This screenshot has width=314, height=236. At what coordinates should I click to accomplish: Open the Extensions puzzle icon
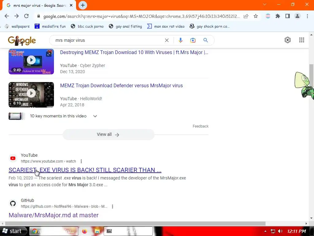pos(278,16)
